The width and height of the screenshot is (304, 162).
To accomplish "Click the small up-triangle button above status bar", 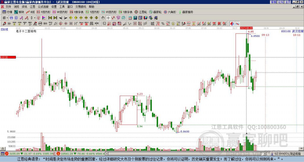I will [2, 148].
